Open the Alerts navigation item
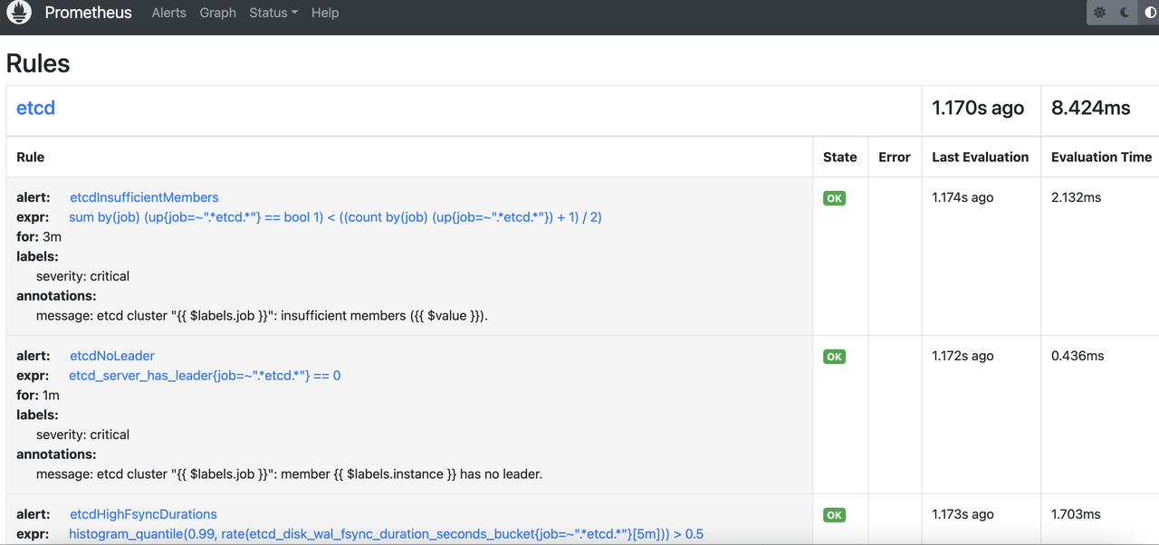The height and width of the screenshot is (545, 1159). click(168, 13)
